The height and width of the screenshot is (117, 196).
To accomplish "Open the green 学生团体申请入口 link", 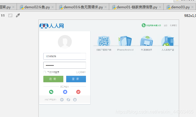I will pyautogui.click(x=154, y=25).
